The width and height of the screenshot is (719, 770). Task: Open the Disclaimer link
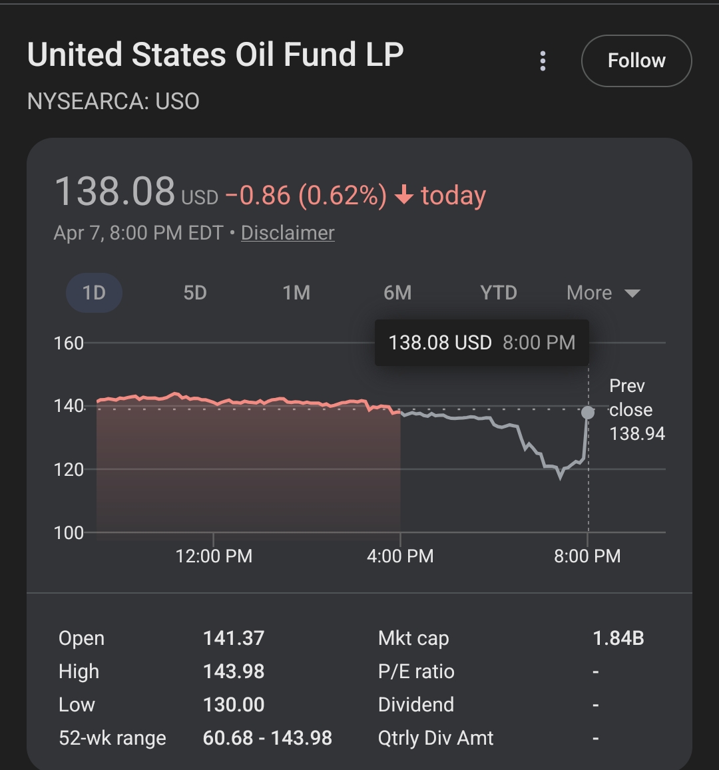click(x=288, y=233)
